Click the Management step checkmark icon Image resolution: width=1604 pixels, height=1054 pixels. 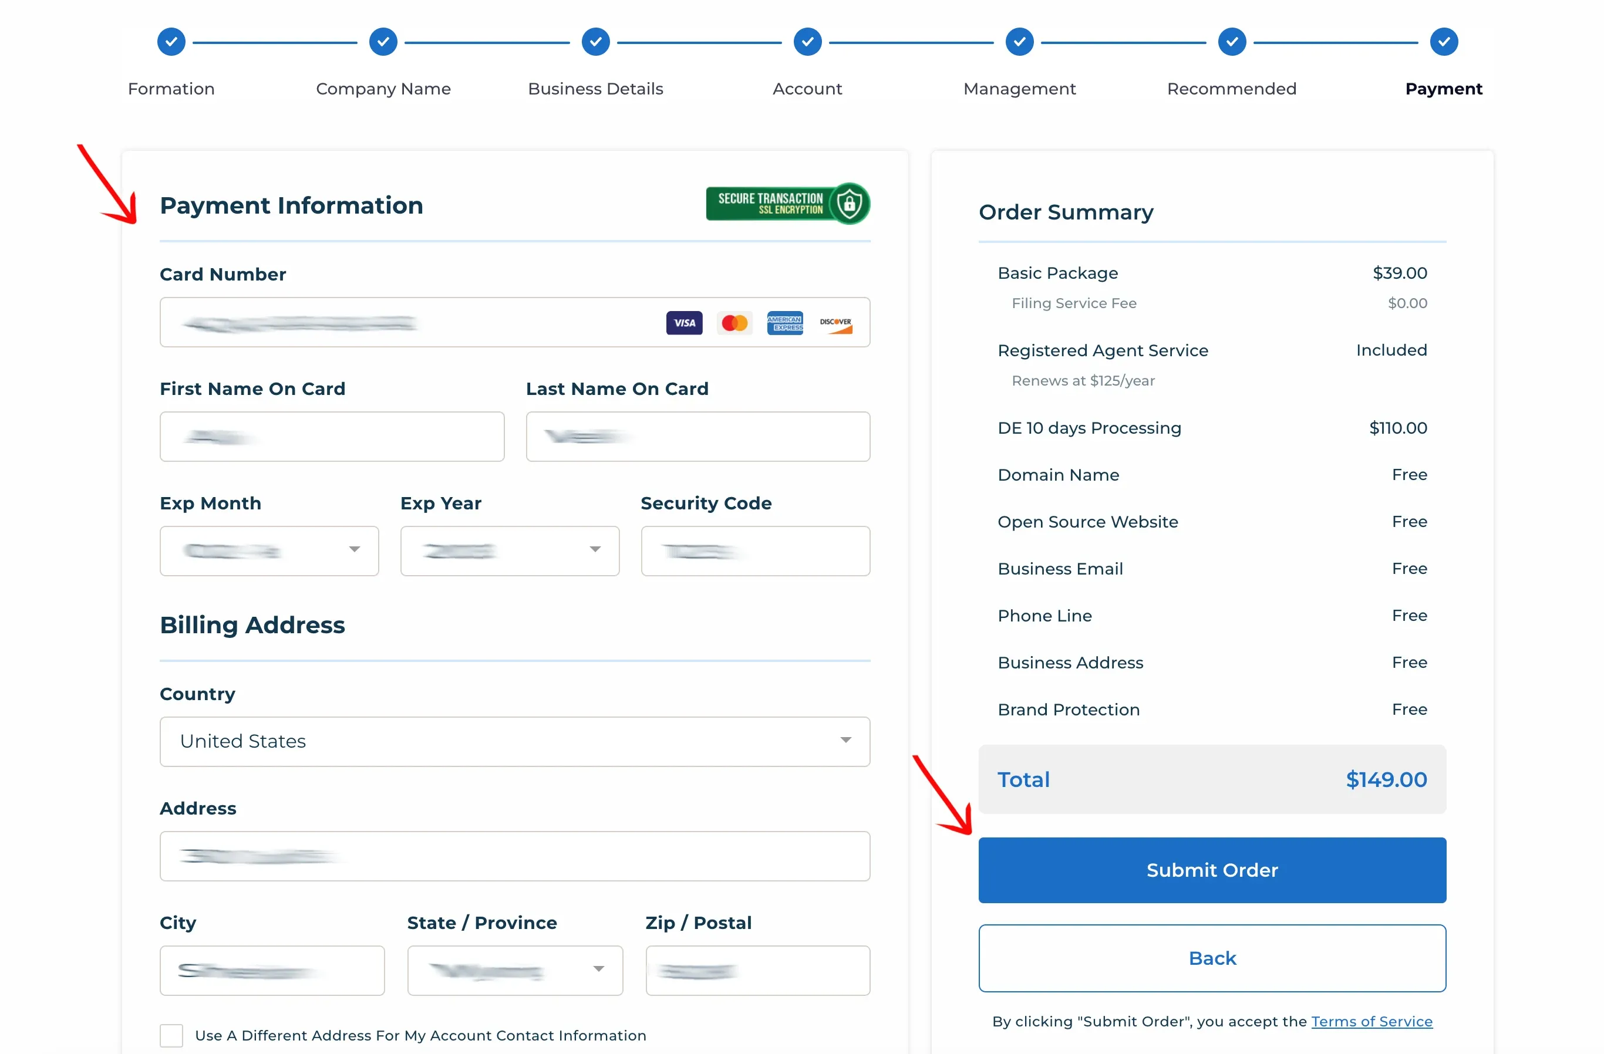[x=1020, y=42]
